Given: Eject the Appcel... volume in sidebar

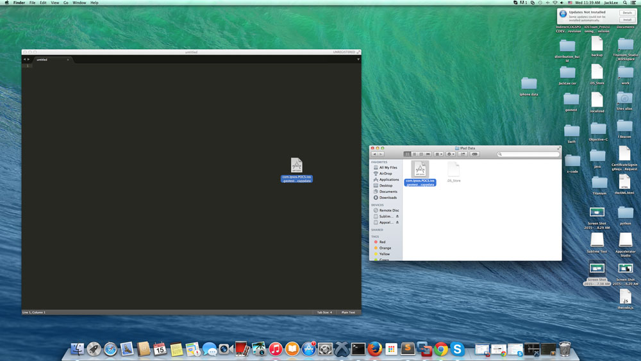Looking at the screenshot, I should [x=397, y=222].
